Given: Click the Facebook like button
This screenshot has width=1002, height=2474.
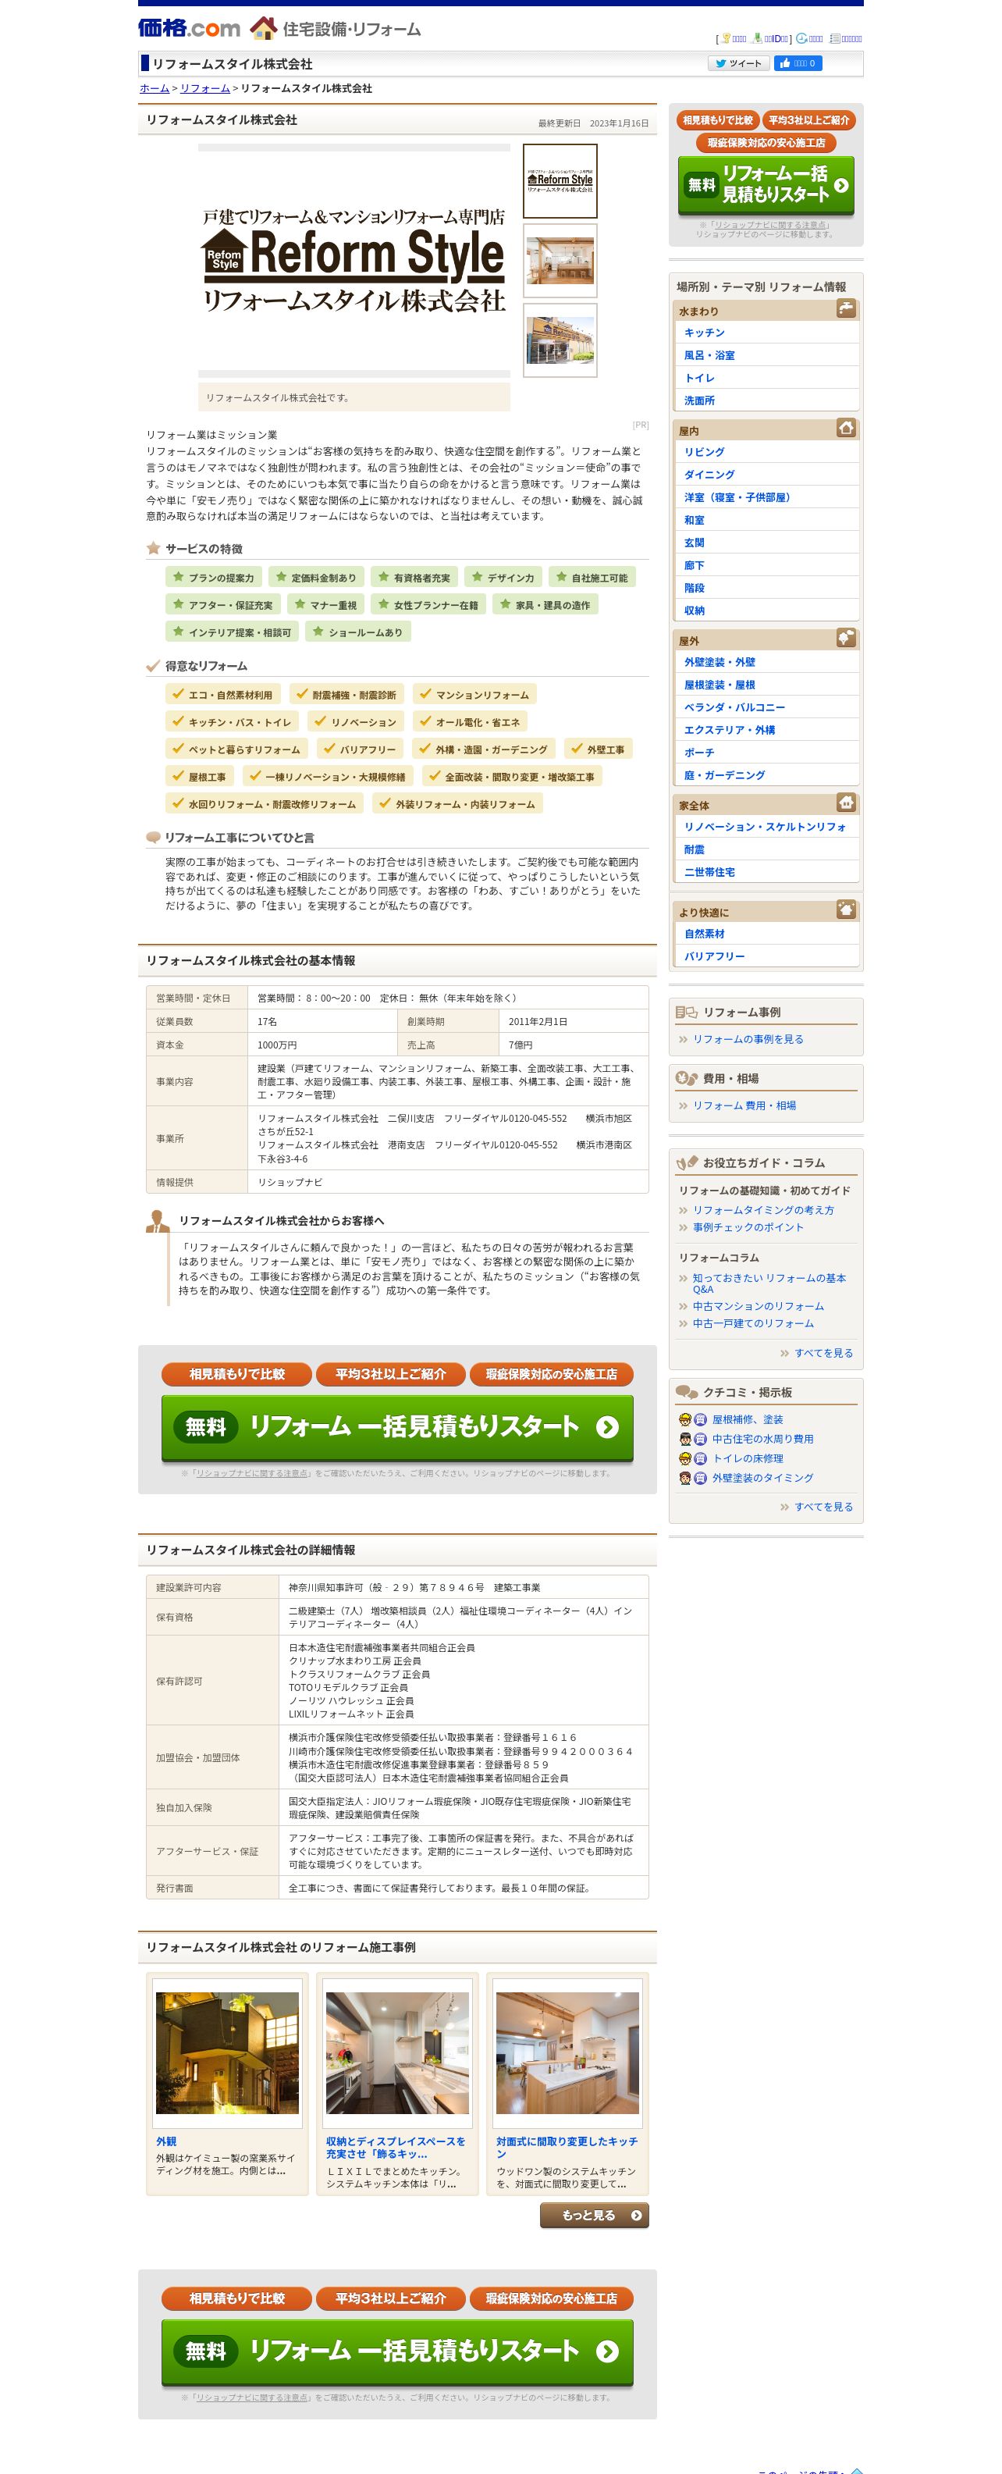Looking at the screenshot, I should coord(798,63).
